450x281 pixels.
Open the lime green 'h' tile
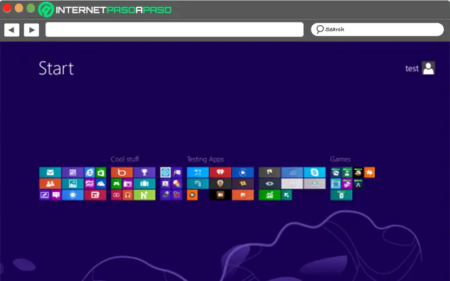pos(145,195)
